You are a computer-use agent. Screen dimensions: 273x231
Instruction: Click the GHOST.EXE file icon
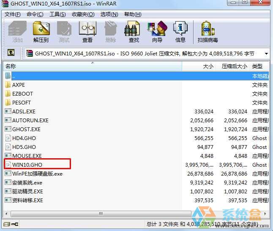8,129
